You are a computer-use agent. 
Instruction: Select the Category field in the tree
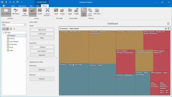(13, 36)
